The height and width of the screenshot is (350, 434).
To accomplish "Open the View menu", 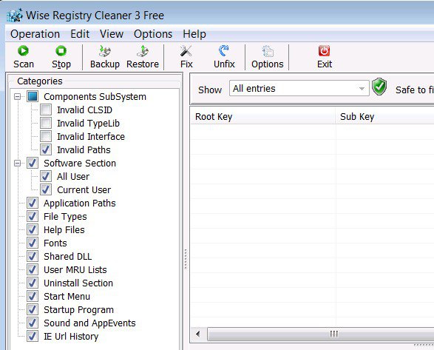I will pyautogui.click(x=112, y=34).
